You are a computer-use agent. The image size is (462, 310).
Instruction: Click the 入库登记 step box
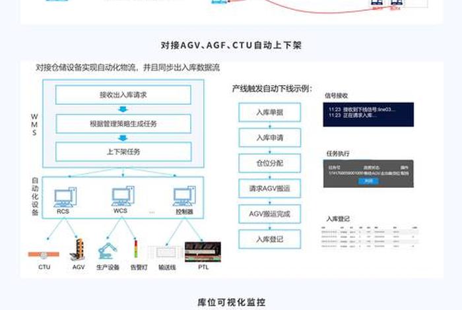pyautogui.click(x=269, y=239)
